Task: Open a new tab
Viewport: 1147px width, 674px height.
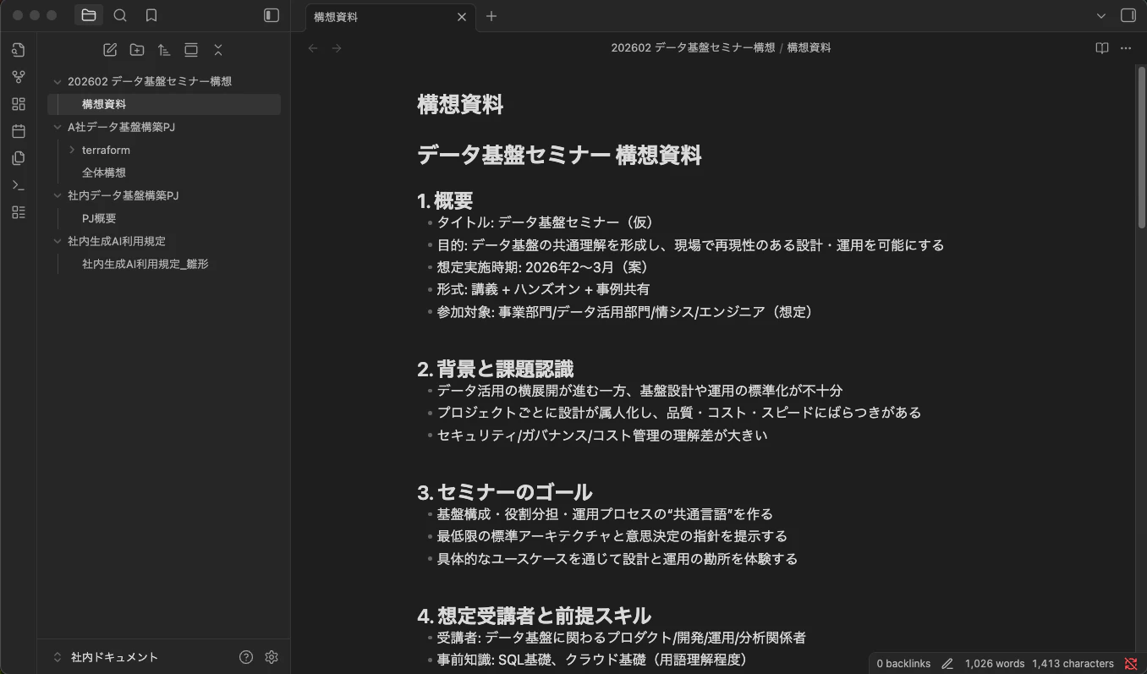Action: (491, 16)
